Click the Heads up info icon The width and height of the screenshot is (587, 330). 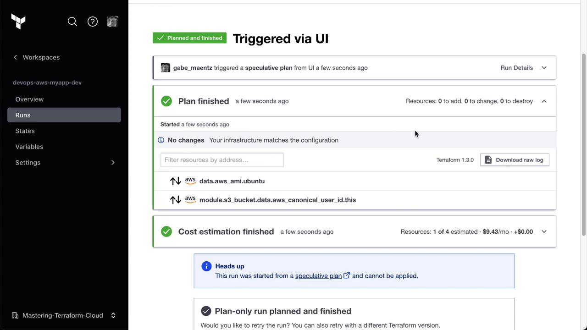click(206, 266)
